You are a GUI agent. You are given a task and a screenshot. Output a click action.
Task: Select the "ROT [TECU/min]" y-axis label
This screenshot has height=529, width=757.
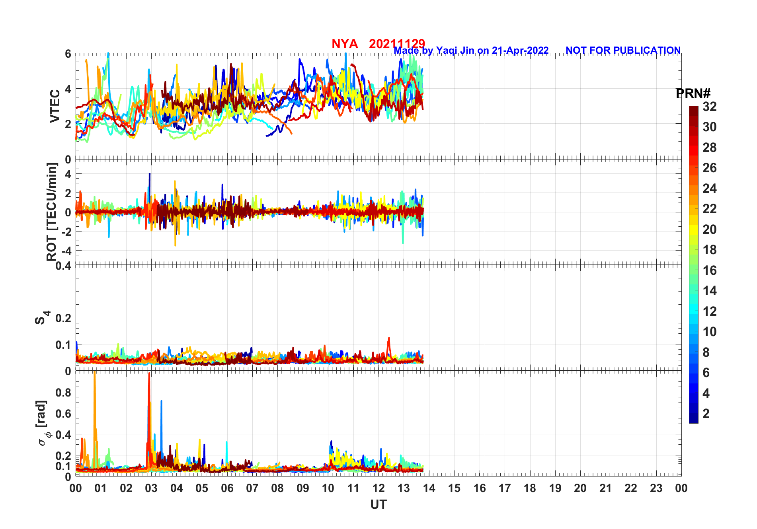click(x=52, y=212)
